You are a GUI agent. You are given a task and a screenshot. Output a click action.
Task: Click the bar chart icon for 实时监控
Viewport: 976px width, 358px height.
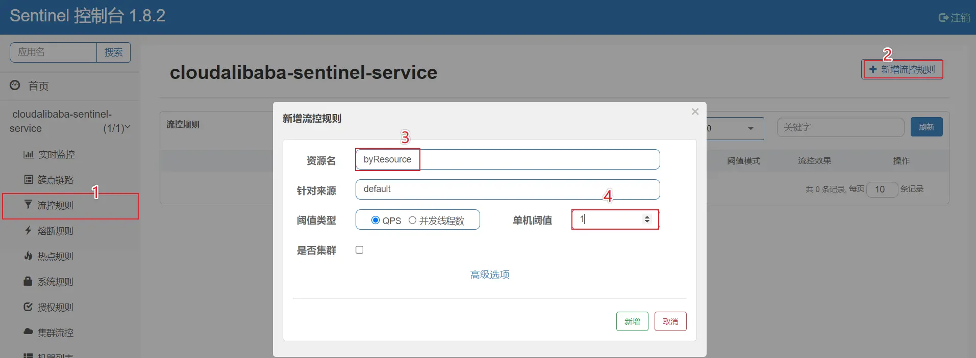(29, 154)
